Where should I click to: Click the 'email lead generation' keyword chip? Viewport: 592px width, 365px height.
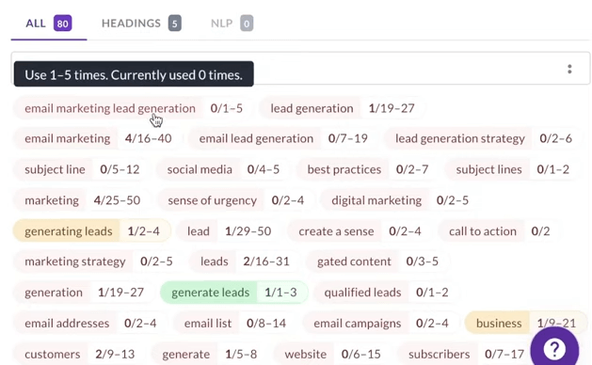[283, 138]
